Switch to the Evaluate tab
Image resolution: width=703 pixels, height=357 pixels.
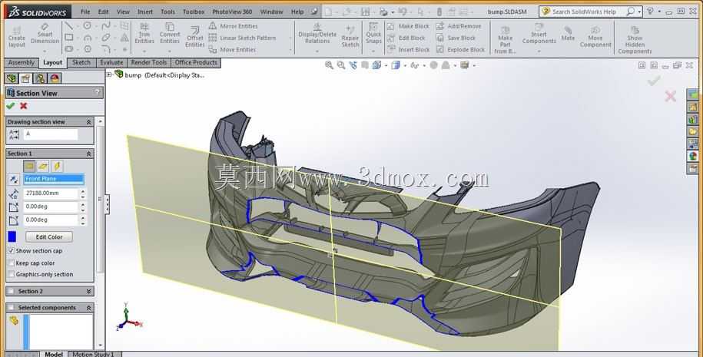[x=111, y=63]
